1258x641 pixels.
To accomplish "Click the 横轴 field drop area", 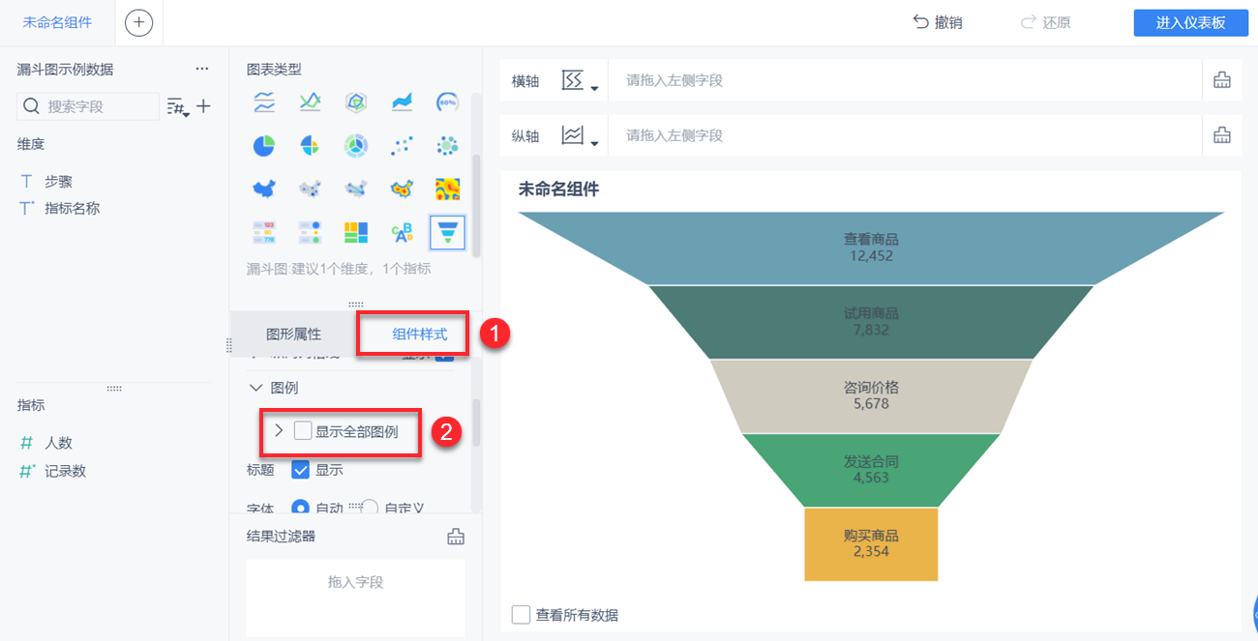I will tap(905, 80).
